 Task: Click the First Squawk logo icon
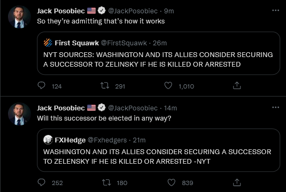click(x=48, y=43)
